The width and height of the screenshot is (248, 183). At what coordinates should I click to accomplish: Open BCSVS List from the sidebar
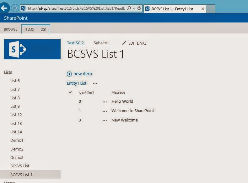pyautogui.click(x=20, y=166)
